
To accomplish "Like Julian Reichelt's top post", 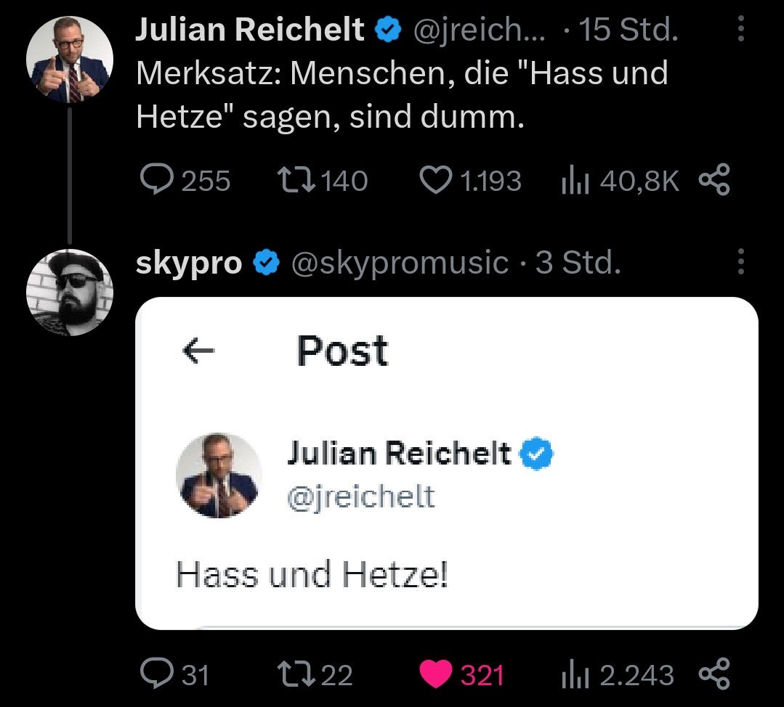I will (x=436, y=181).
